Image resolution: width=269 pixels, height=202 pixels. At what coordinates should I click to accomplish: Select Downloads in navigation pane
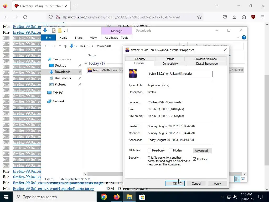coord(63,72)
